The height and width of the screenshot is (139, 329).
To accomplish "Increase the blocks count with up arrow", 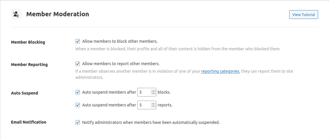I will click(x=153, y=91).
